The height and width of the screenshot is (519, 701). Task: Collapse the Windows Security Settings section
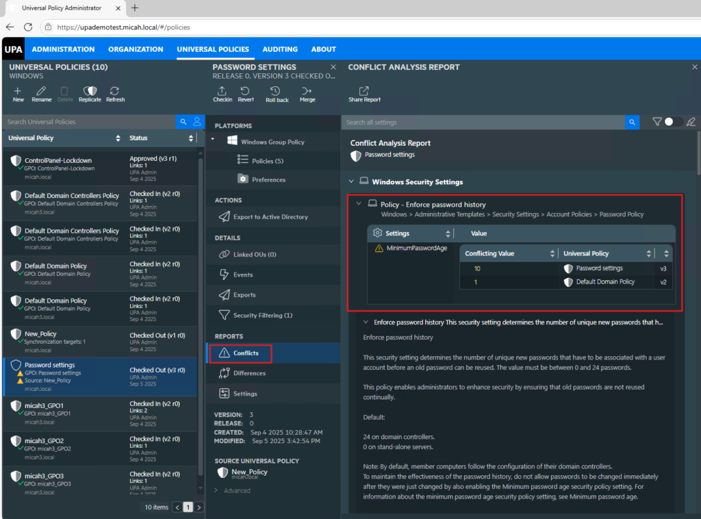pyautogui.click(x=352, y=182)
